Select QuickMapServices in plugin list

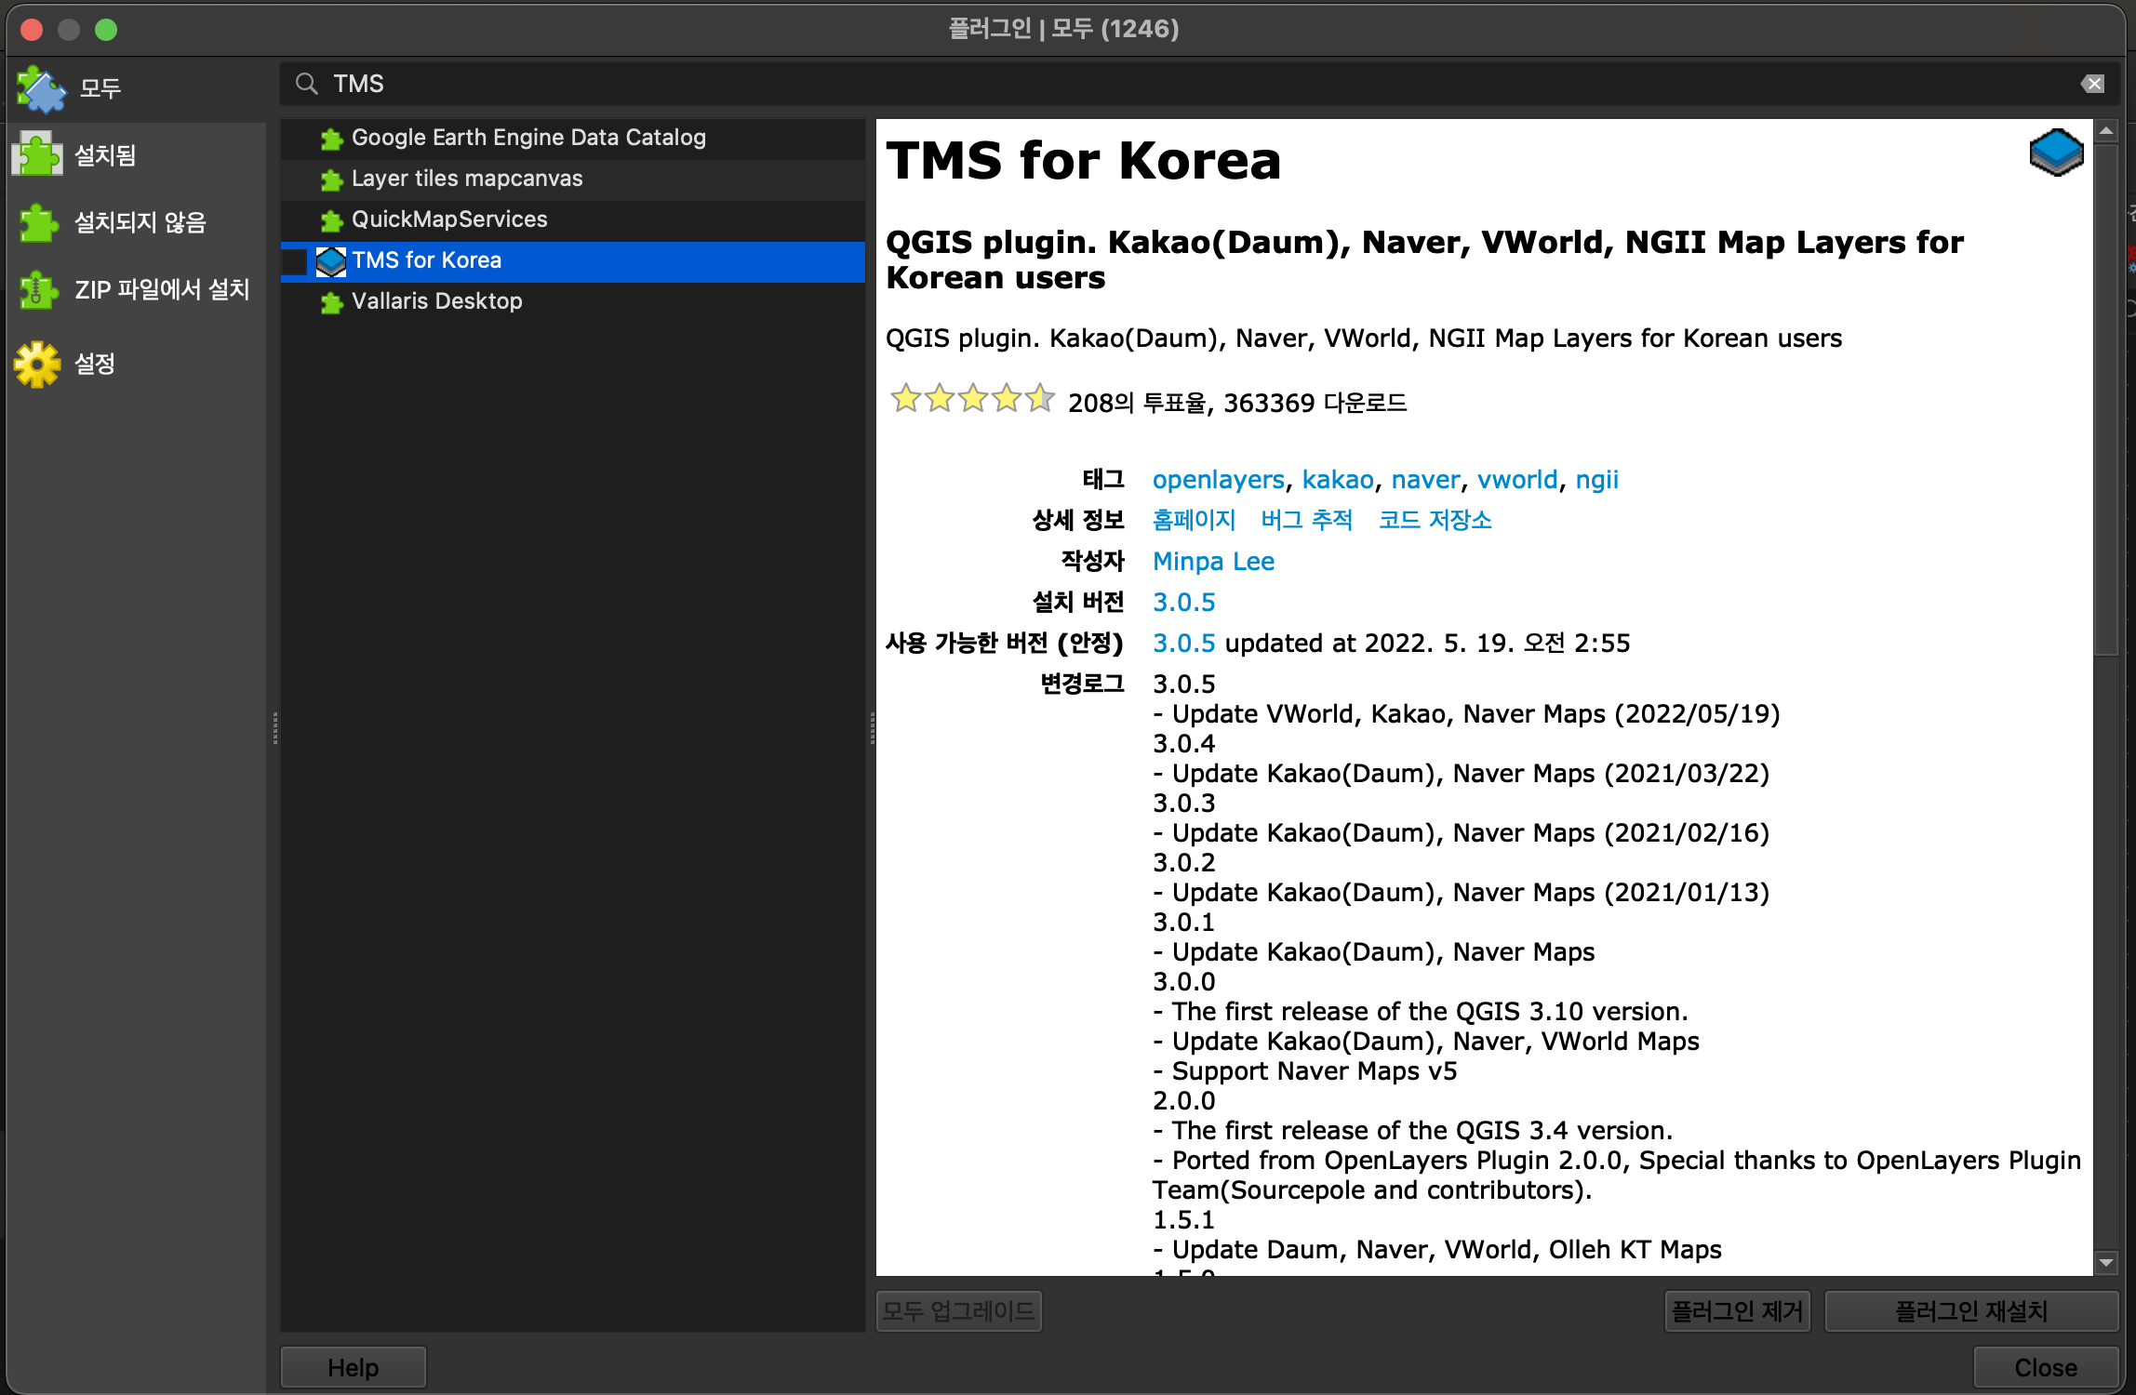click(x=449, y=219)
